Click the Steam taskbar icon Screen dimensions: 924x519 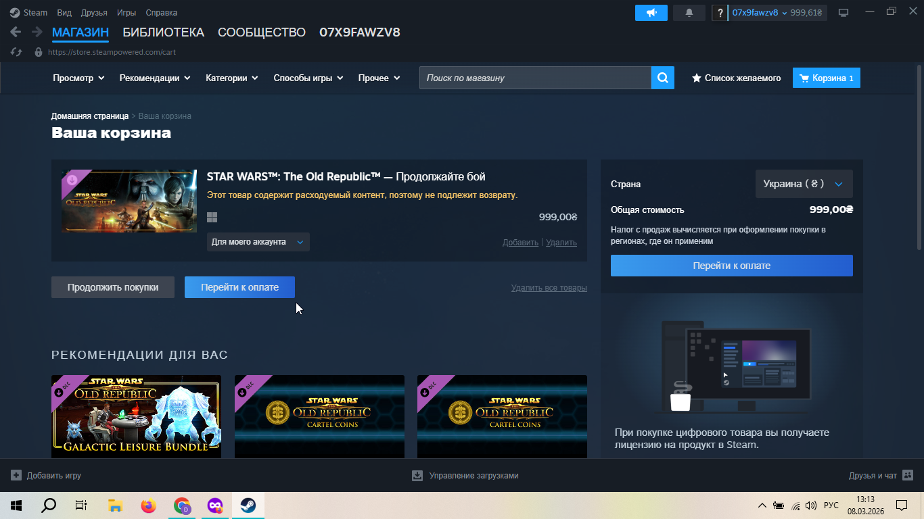(x=248, y=505)
